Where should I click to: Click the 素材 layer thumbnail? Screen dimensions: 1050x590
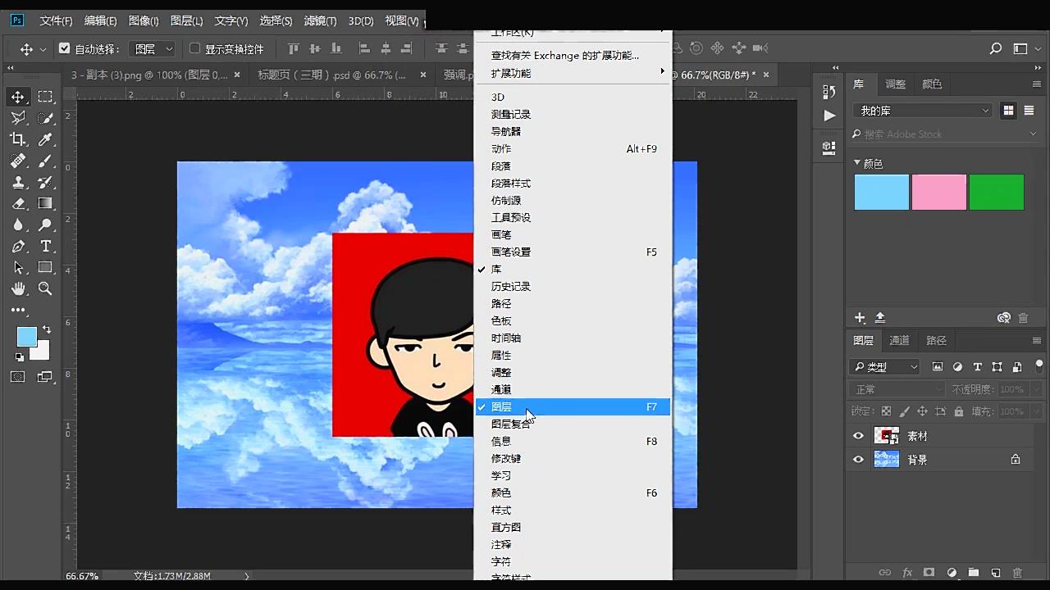click(887, 436)
